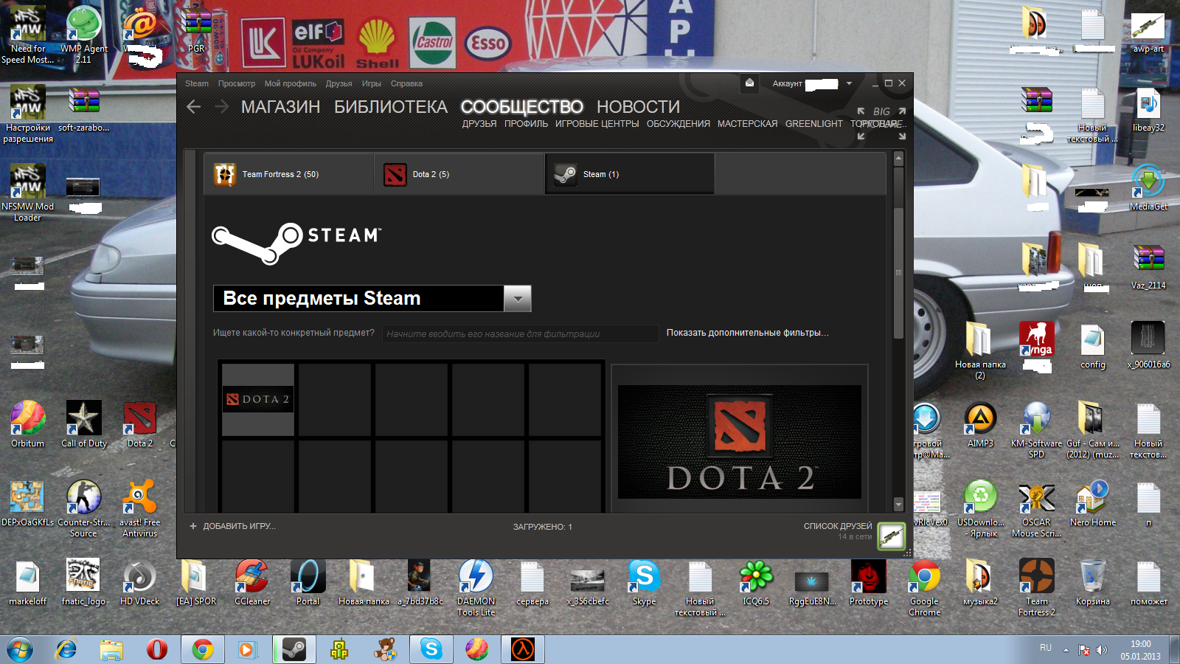Image resolution: width=1180 pixels, height=664 pixels.
Task: Expand the 'Все предметы Steam' dropdown
Action: 518,298
